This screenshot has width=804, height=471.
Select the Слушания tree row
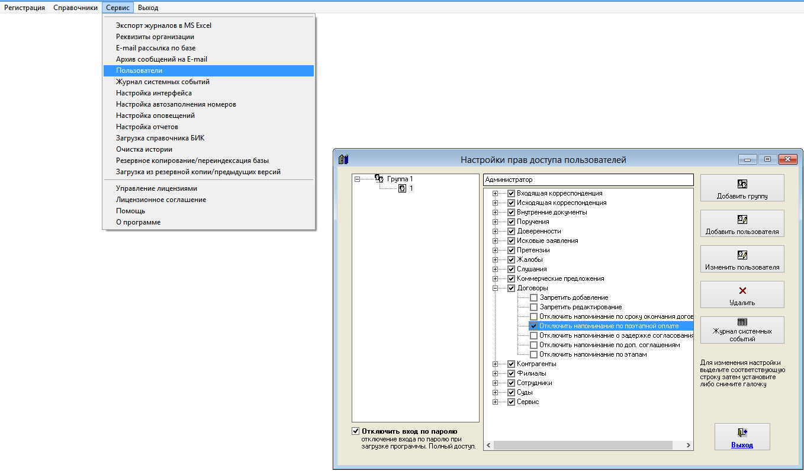532,269
